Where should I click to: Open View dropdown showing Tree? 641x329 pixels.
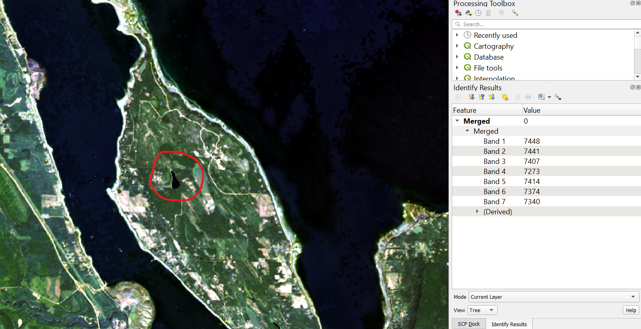(x=482, y=310)
